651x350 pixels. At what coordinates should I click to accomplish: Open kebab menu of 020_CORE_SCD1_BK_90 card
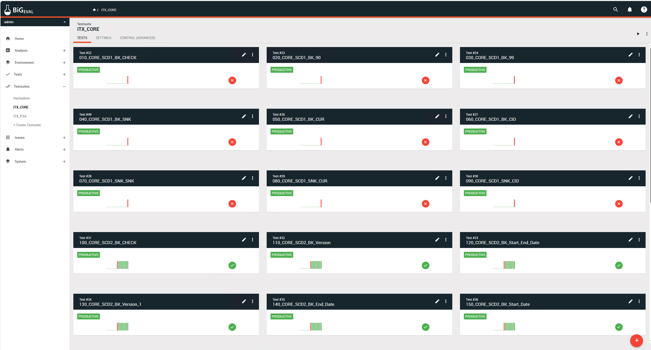(x=446, y=55)
